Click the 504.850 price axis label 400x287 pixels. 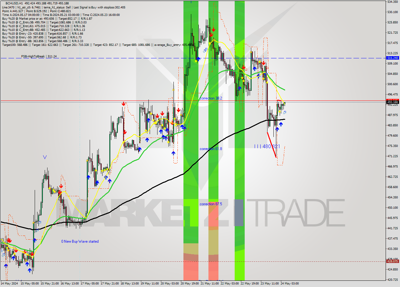(392, 74)
